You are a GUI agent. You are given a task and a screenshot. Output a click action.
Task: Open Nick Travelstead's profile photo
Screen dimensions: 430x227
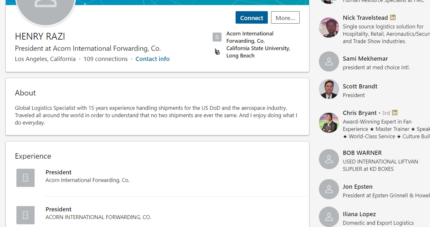pos(329,27)
